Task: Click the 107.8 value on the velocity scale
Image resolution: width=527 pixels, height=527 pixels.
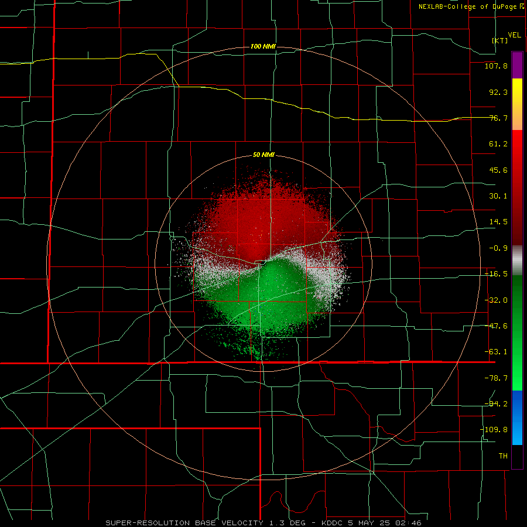Action: click(x=496, y=66)
